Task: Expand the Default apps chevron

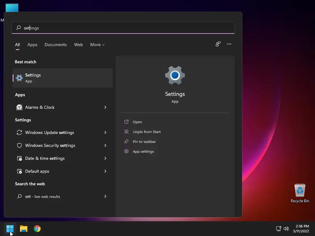Action: 105,171
